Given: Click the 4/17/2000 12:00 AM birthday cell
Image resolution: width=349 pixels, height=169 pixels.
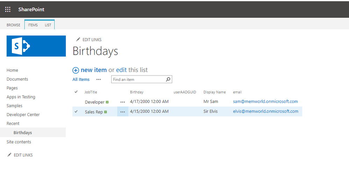Looking at the screenshot, I should (149, 102).
